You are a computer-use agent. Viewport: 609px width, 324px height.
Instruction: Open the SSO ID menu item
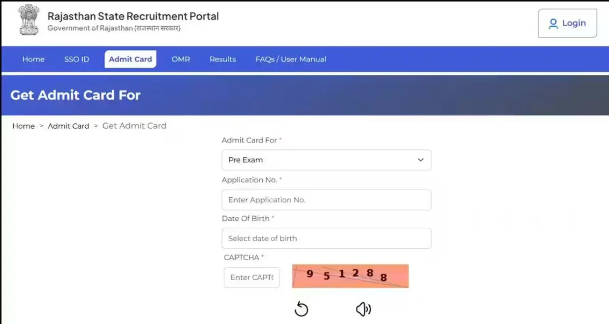pyautogui.click(x=77, y=59)
